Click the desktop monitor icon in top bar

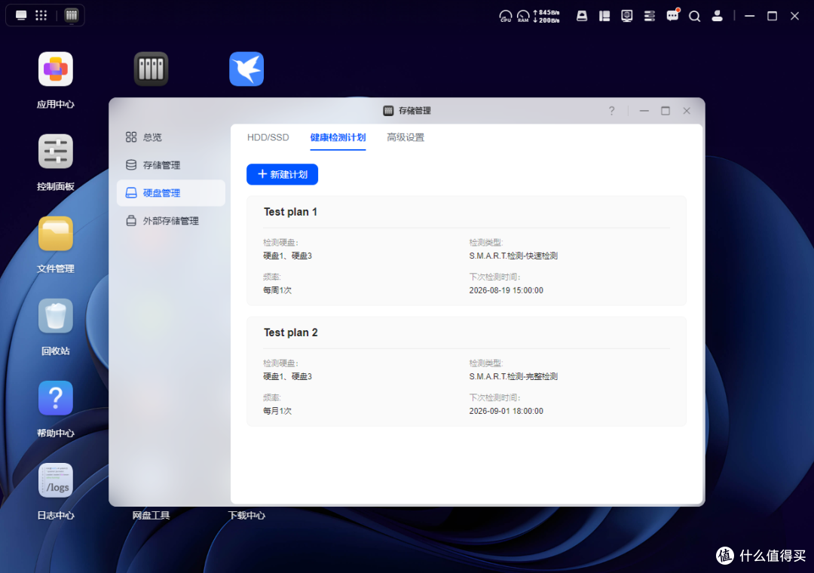(21, 15)
